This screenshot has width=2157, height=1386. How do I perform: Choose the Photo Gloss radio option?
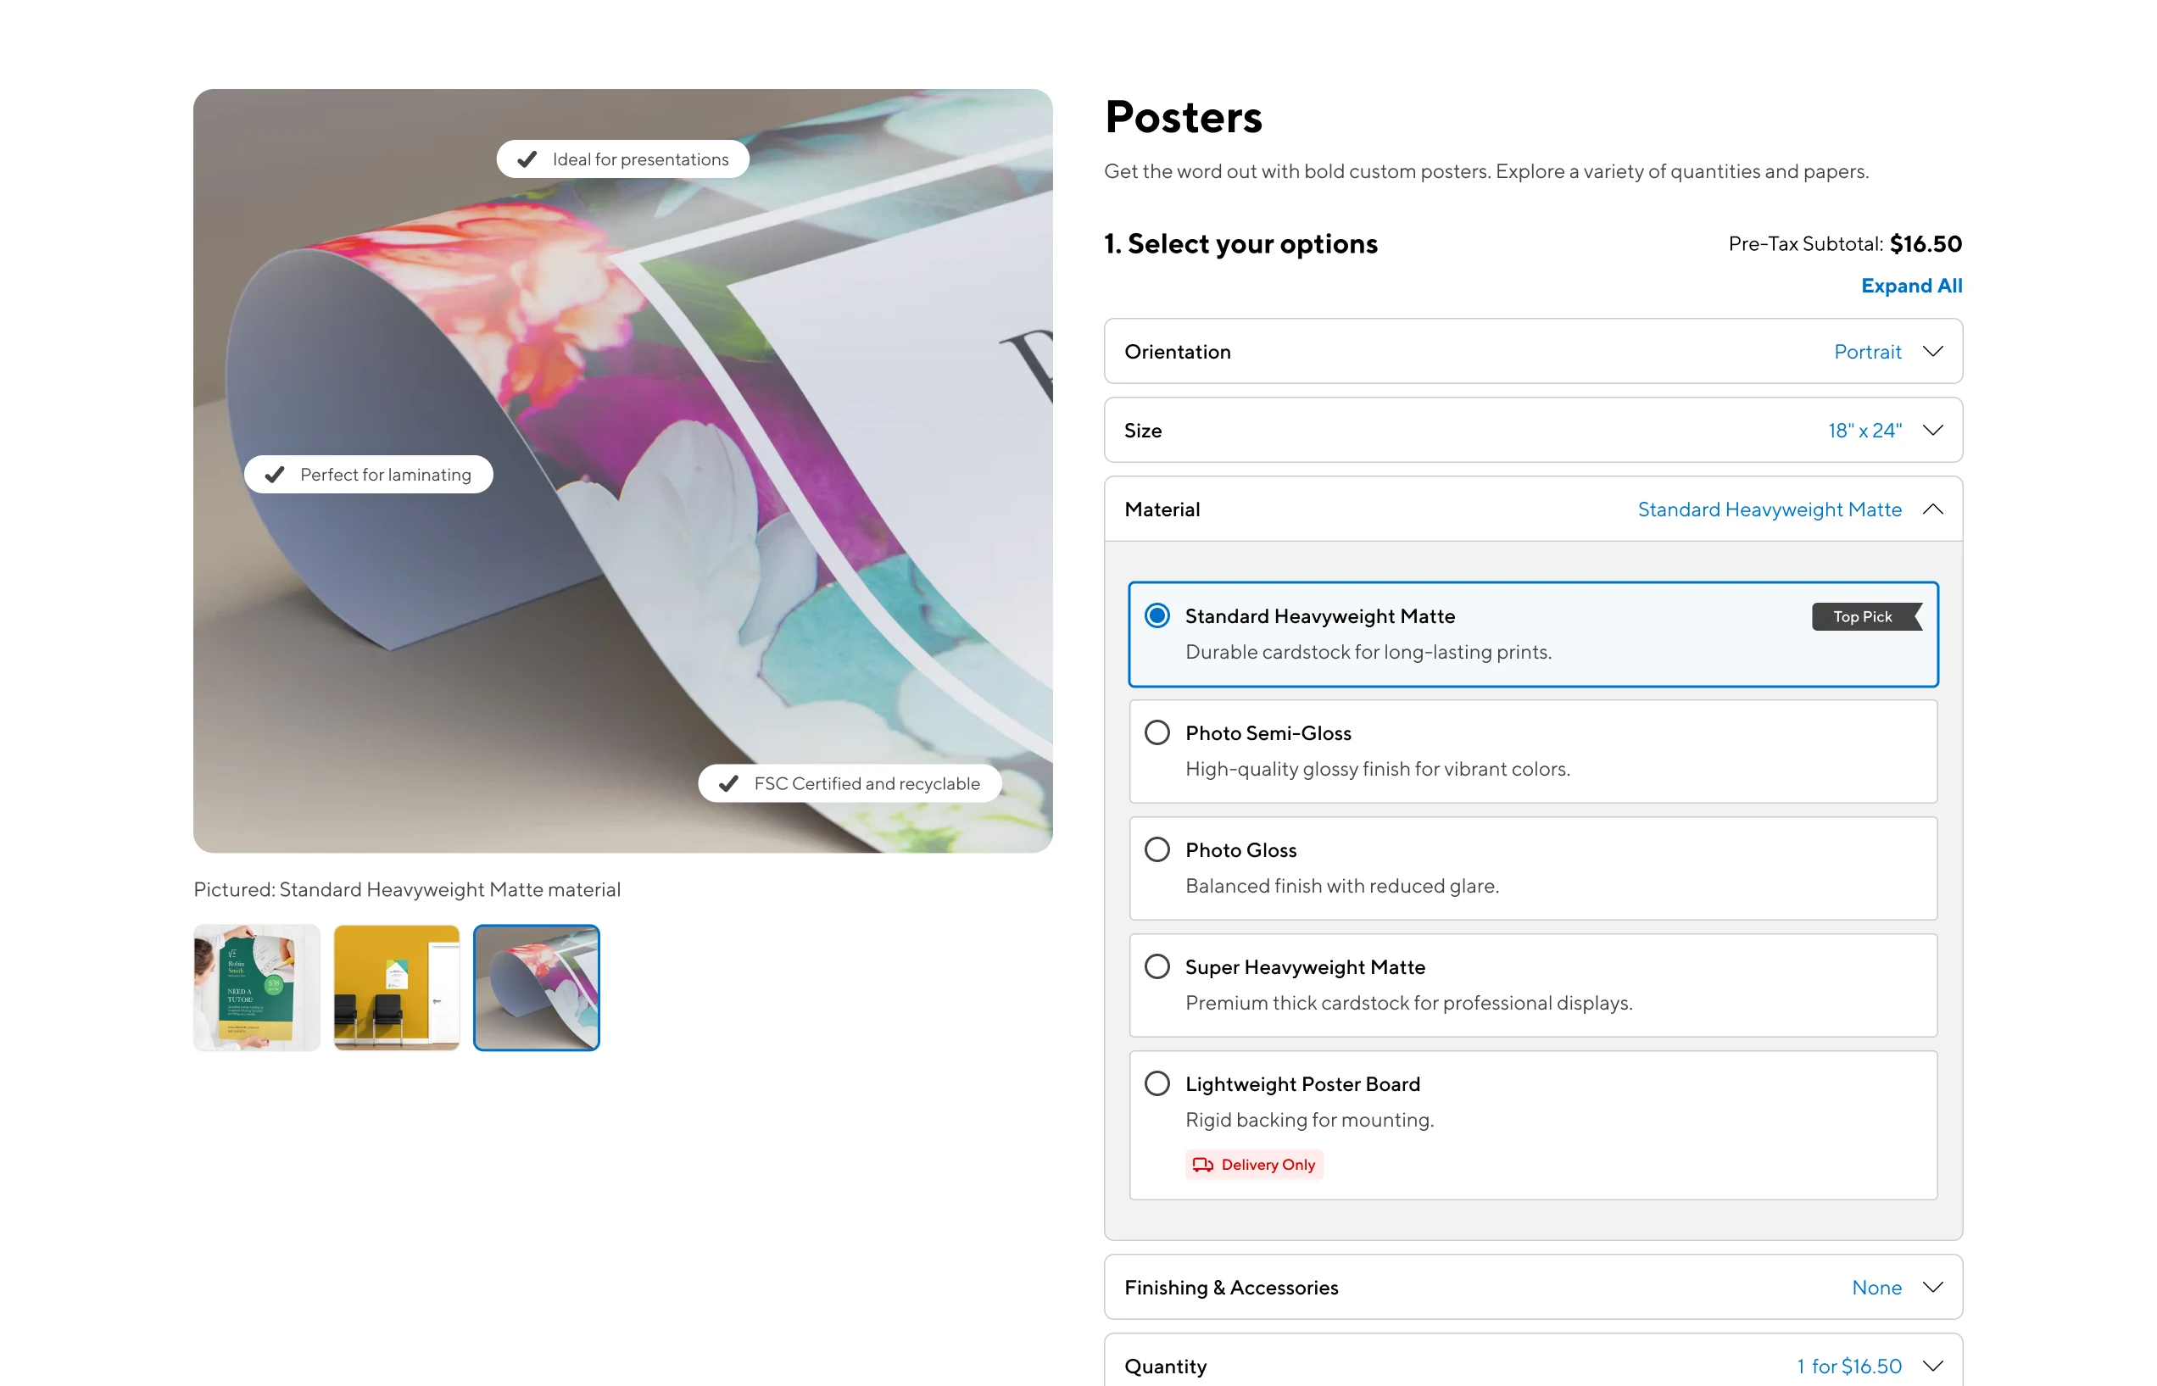pos(1157,849)
